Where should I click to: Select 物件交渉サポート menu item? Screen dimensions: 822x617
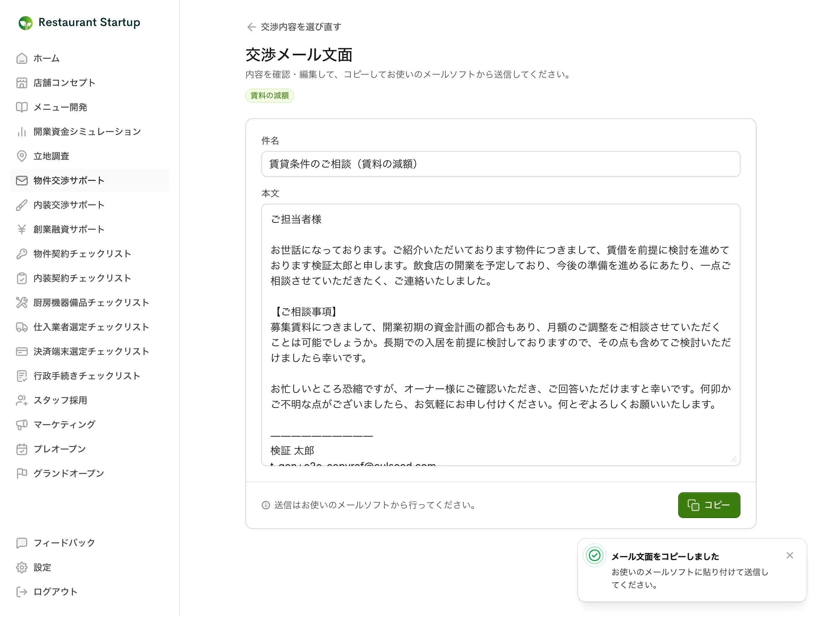tap(90, 180)
